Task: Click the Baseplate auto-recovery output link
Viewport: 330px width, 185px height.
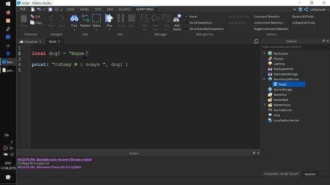Action: pyautogui.click(x=55, y=159)
